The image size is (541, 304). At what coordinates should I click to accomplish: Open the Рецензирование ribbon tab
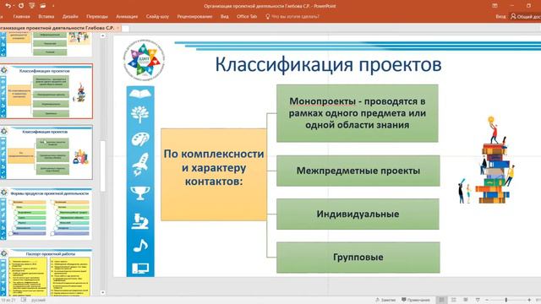pos(194,16)
